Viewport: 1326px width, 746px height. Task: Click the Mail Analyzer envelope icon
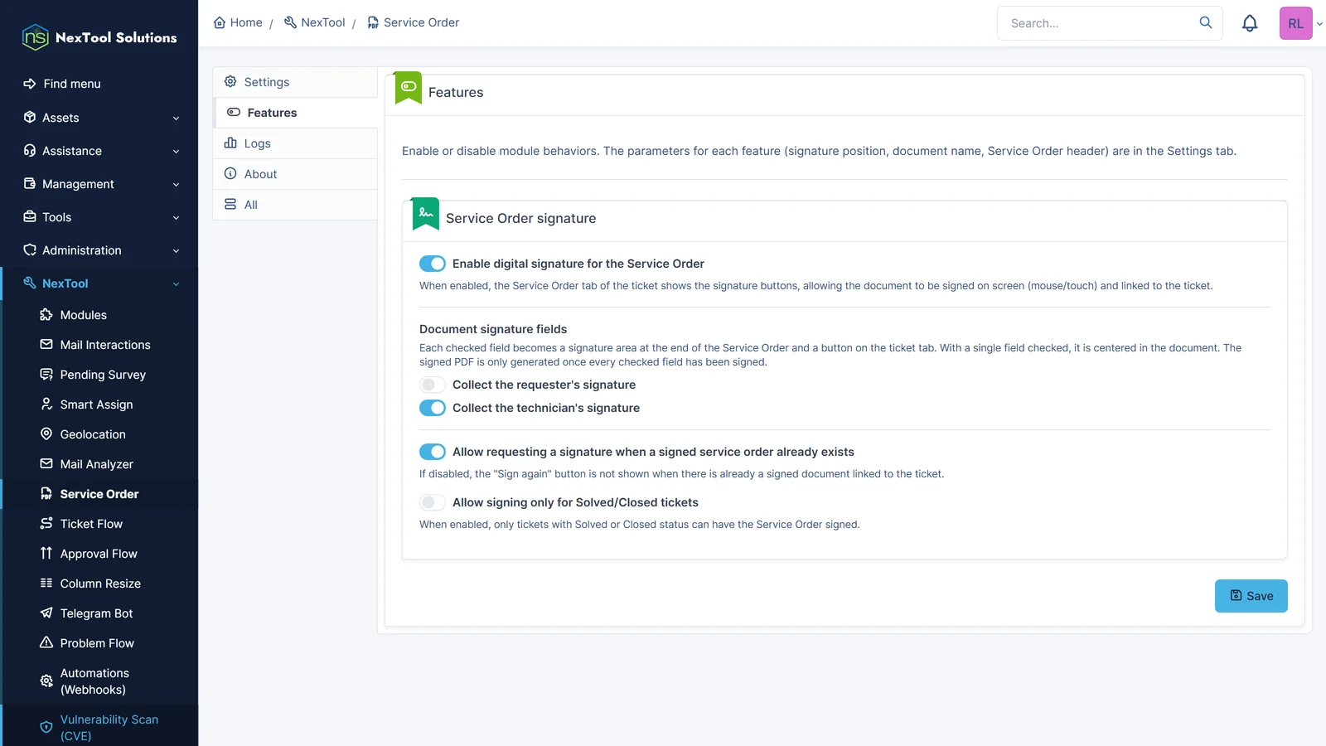coord(46,464)
